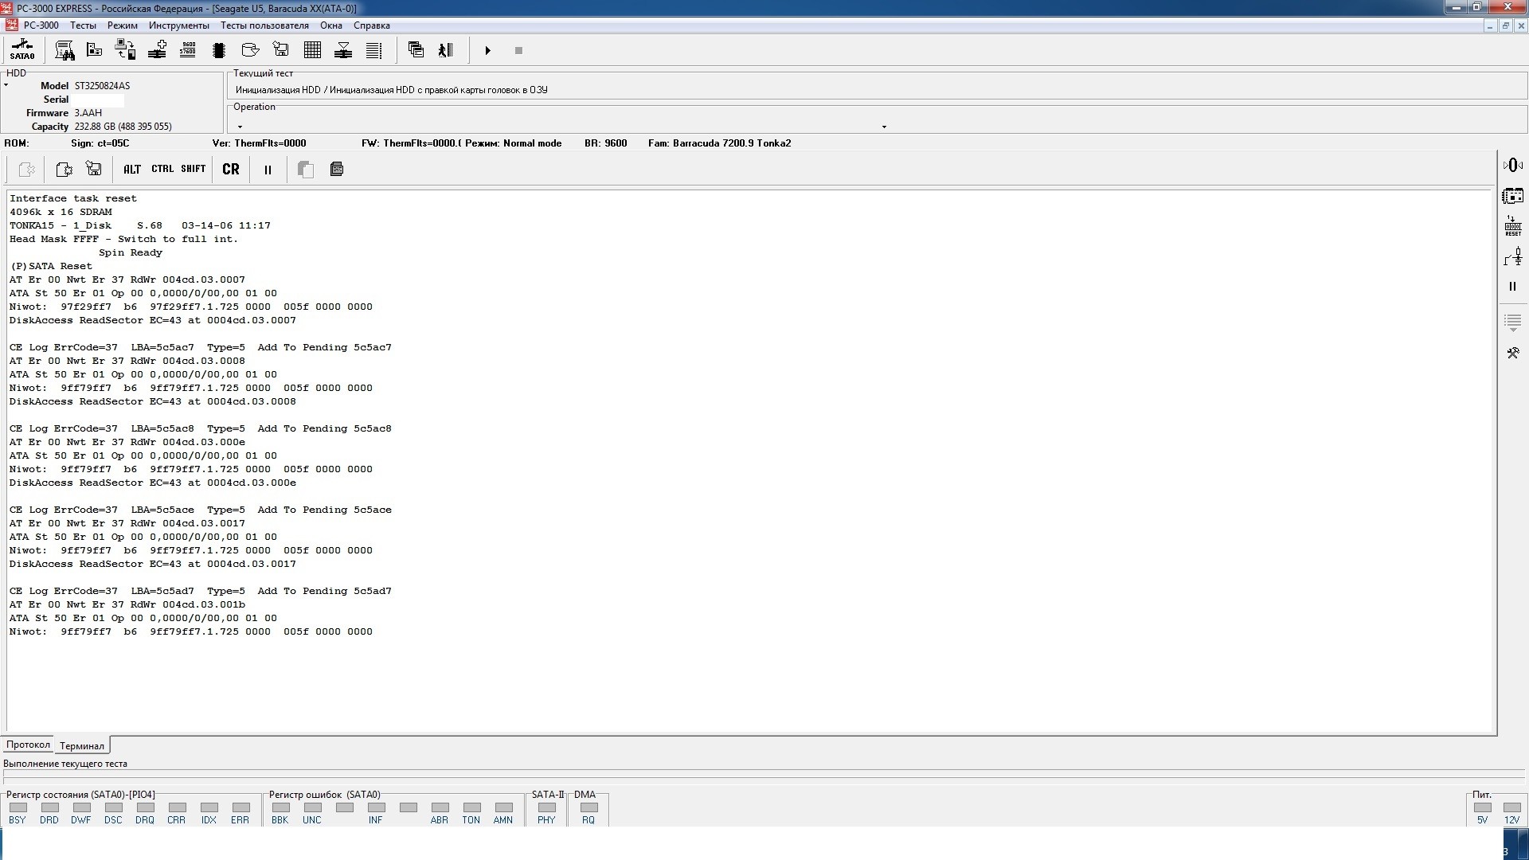Click the list scroll-down icon in sidebar
This screenshot has height=860, width=1529.
1512,322
